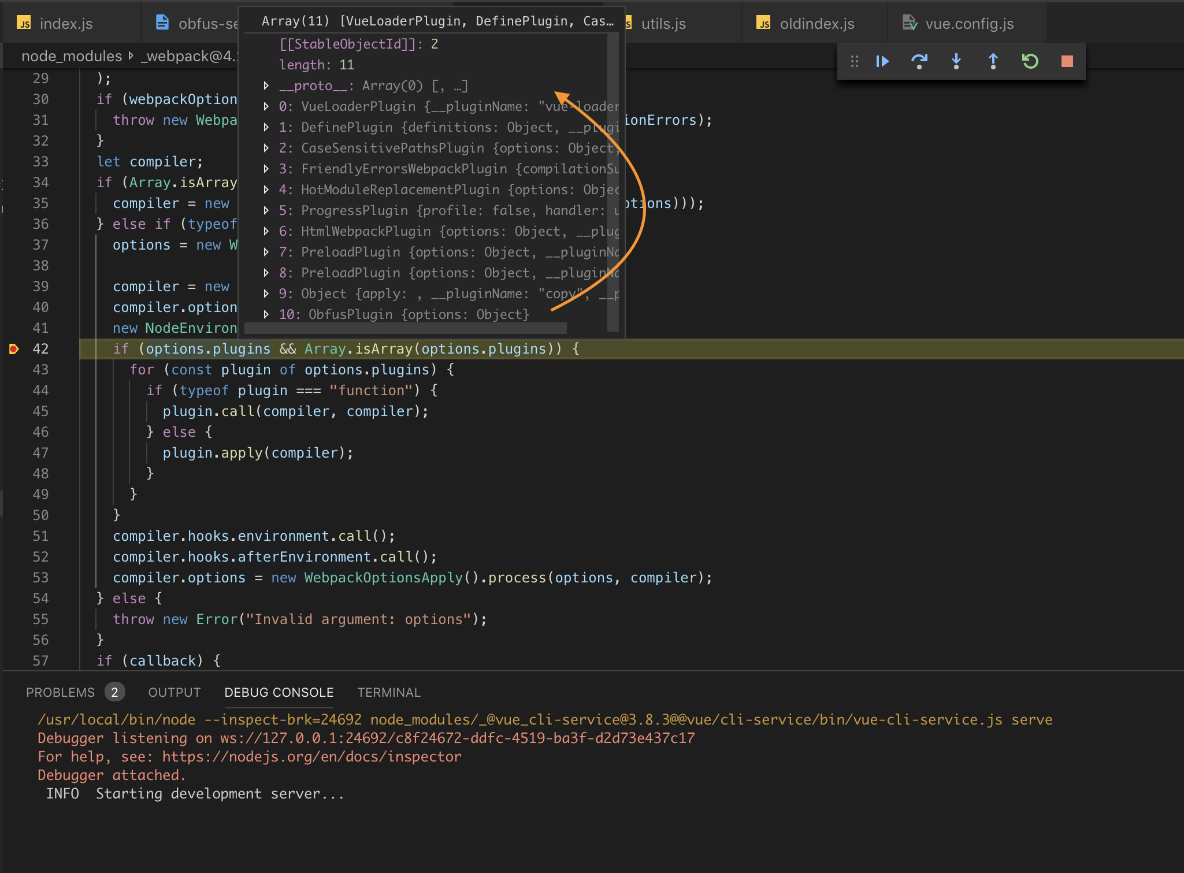This screenshot has width=1184, height=873.
Task: Grab the debug toolbar drag handle dots
Action: point(855,61)
